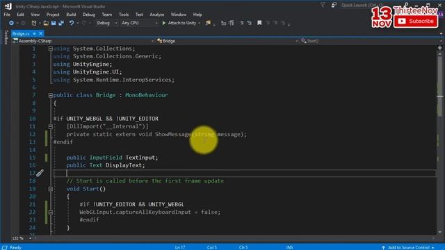Viewport: 445px width, 250px height.
Task: Click Add to Source Control in status bar
Action: point(408,247)
